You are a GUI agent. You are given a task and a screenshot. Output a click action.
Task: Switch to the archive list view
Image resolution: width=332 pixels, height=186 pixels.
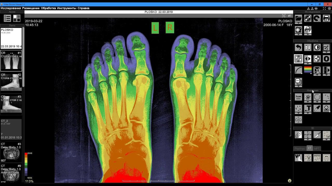click(7, 18)
